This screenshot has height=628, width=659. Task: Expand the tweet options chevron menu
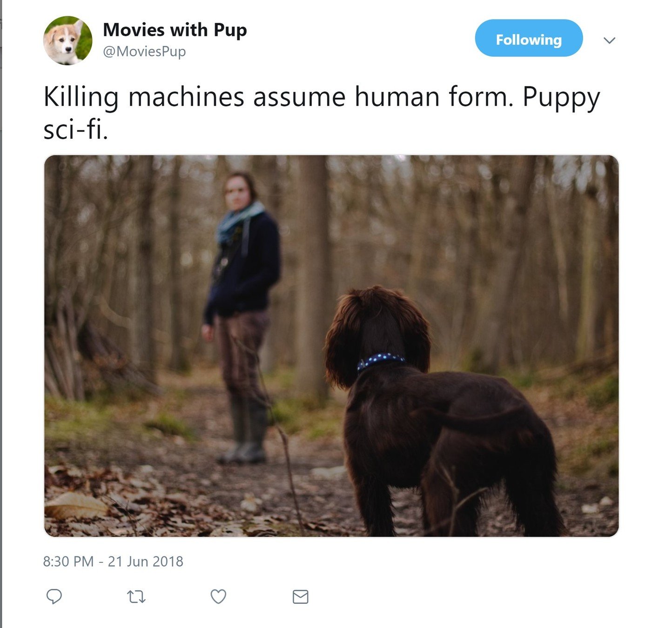coord(609,40)
